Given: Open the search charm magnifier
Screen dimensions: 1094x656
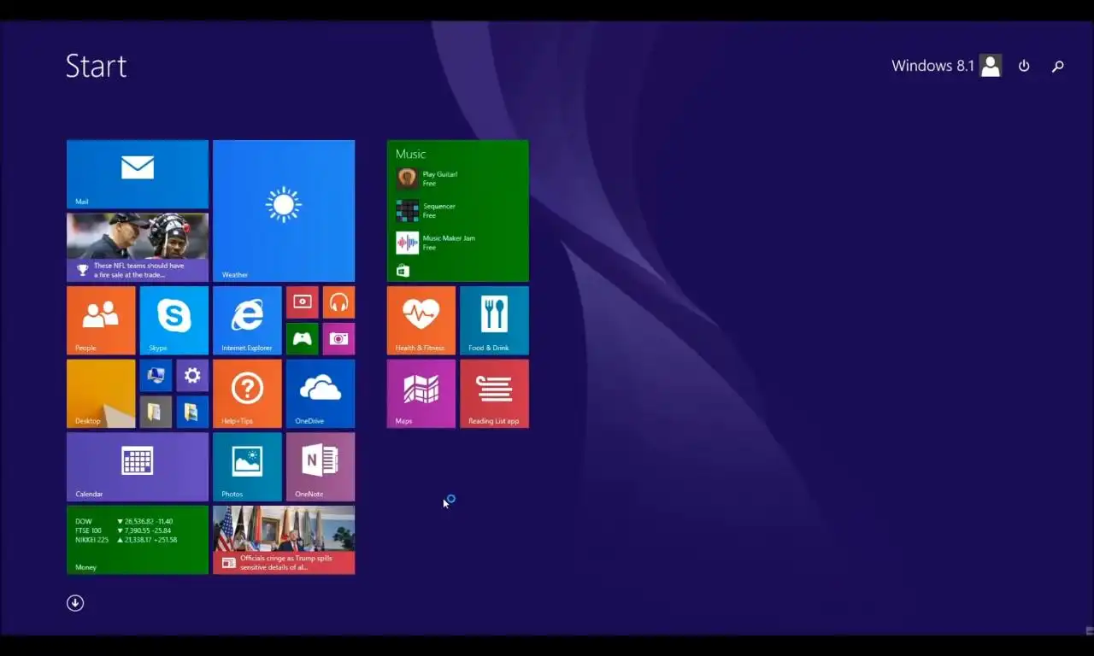Looking at the screenshot, I should [x=1058, y=66].
